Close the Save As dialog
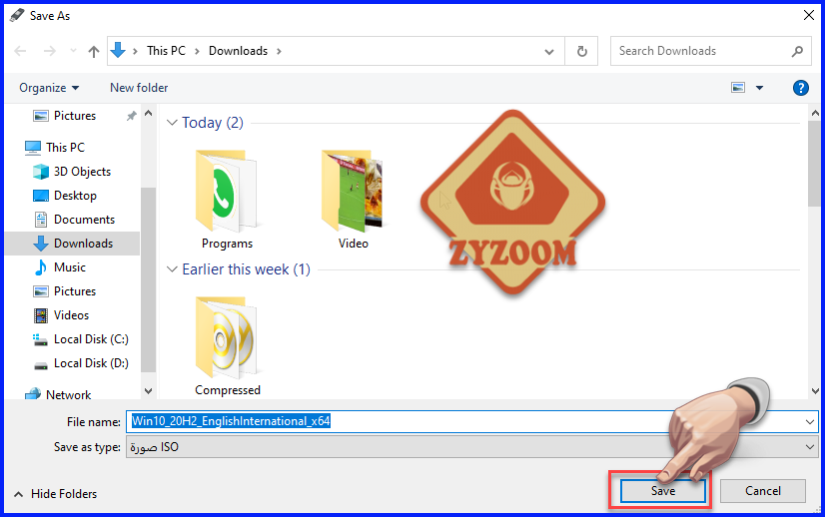 pyautogui.click(x=809, y=15)
